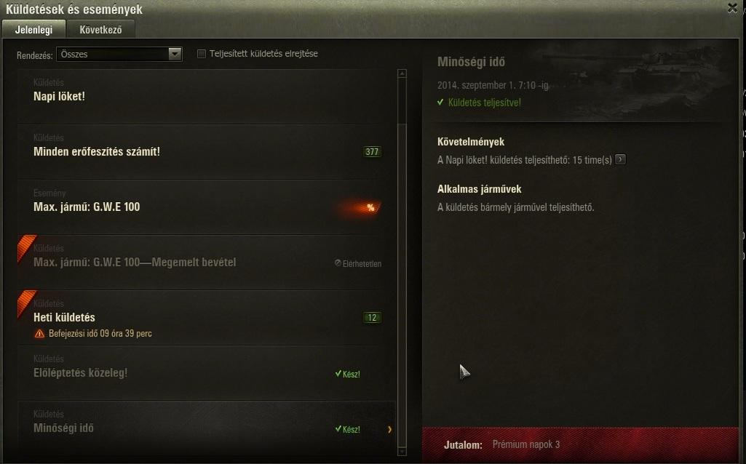Viewport: 746px width, 464px height.
Task: Open the Napi löket! mission
Action: 207,97
